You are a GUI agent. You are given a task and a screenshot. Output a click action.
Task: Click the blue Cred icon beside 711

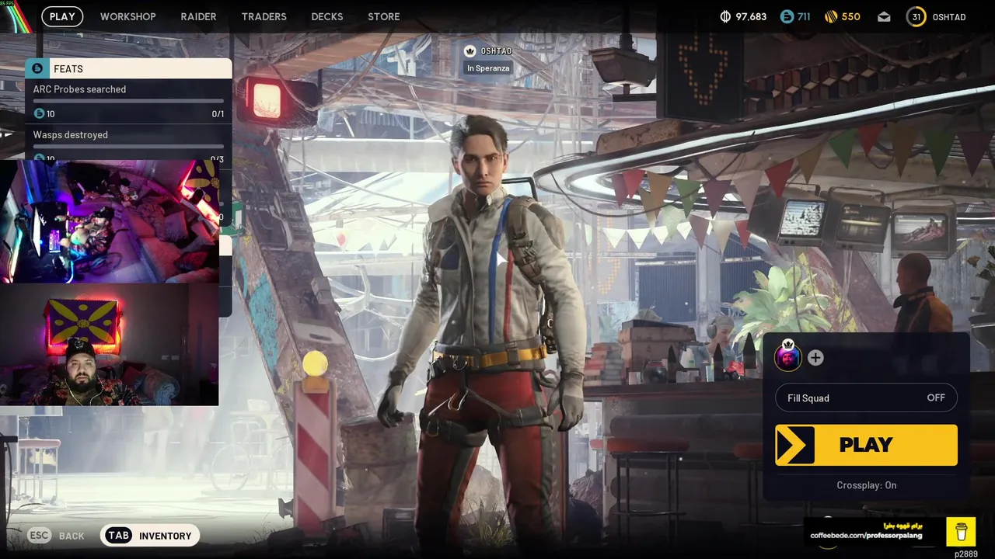(x=787, y=16)
